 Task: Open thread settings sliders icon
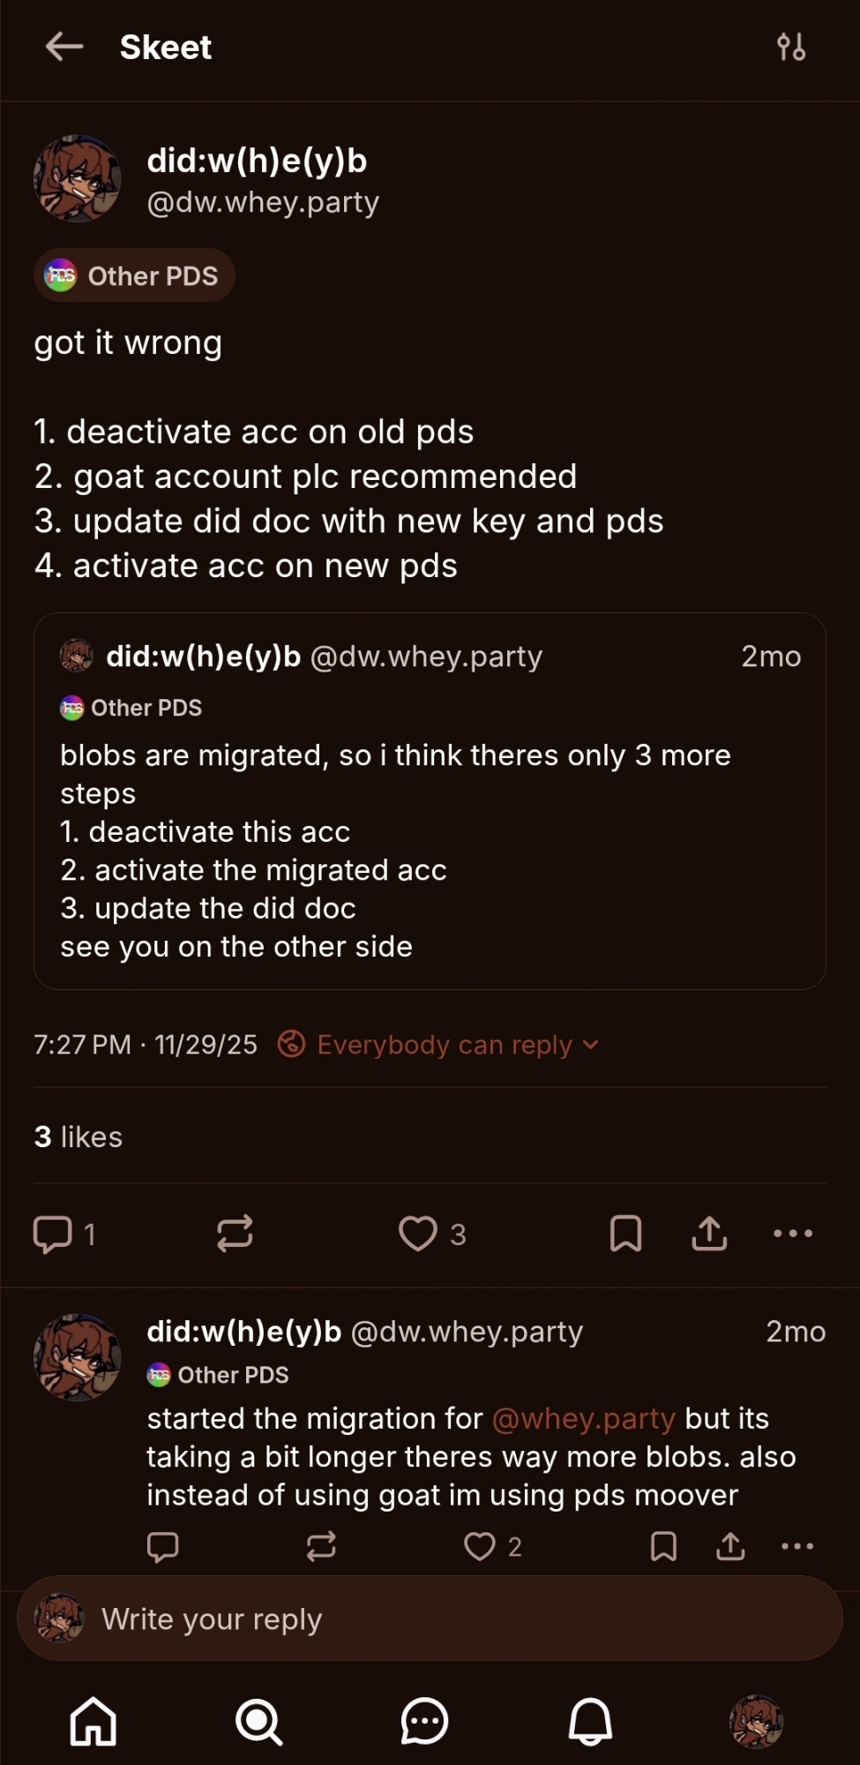pyautogui.click(x=790, y=47)
